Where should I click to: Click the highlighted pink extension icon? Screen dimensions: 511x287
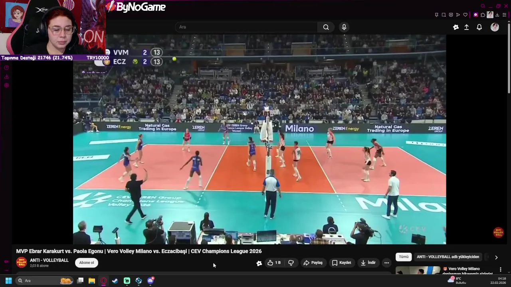tap(475, 15)
